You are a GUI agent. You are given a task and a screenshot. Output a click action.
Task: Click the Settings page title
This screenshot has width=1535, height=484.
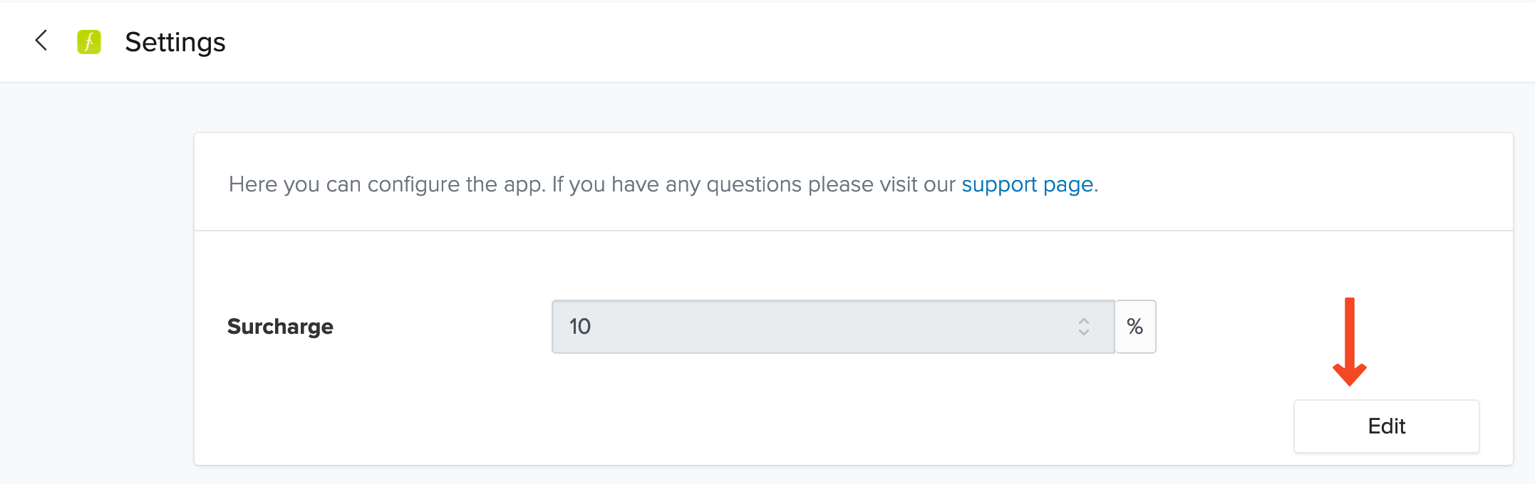tap(175, 42)
